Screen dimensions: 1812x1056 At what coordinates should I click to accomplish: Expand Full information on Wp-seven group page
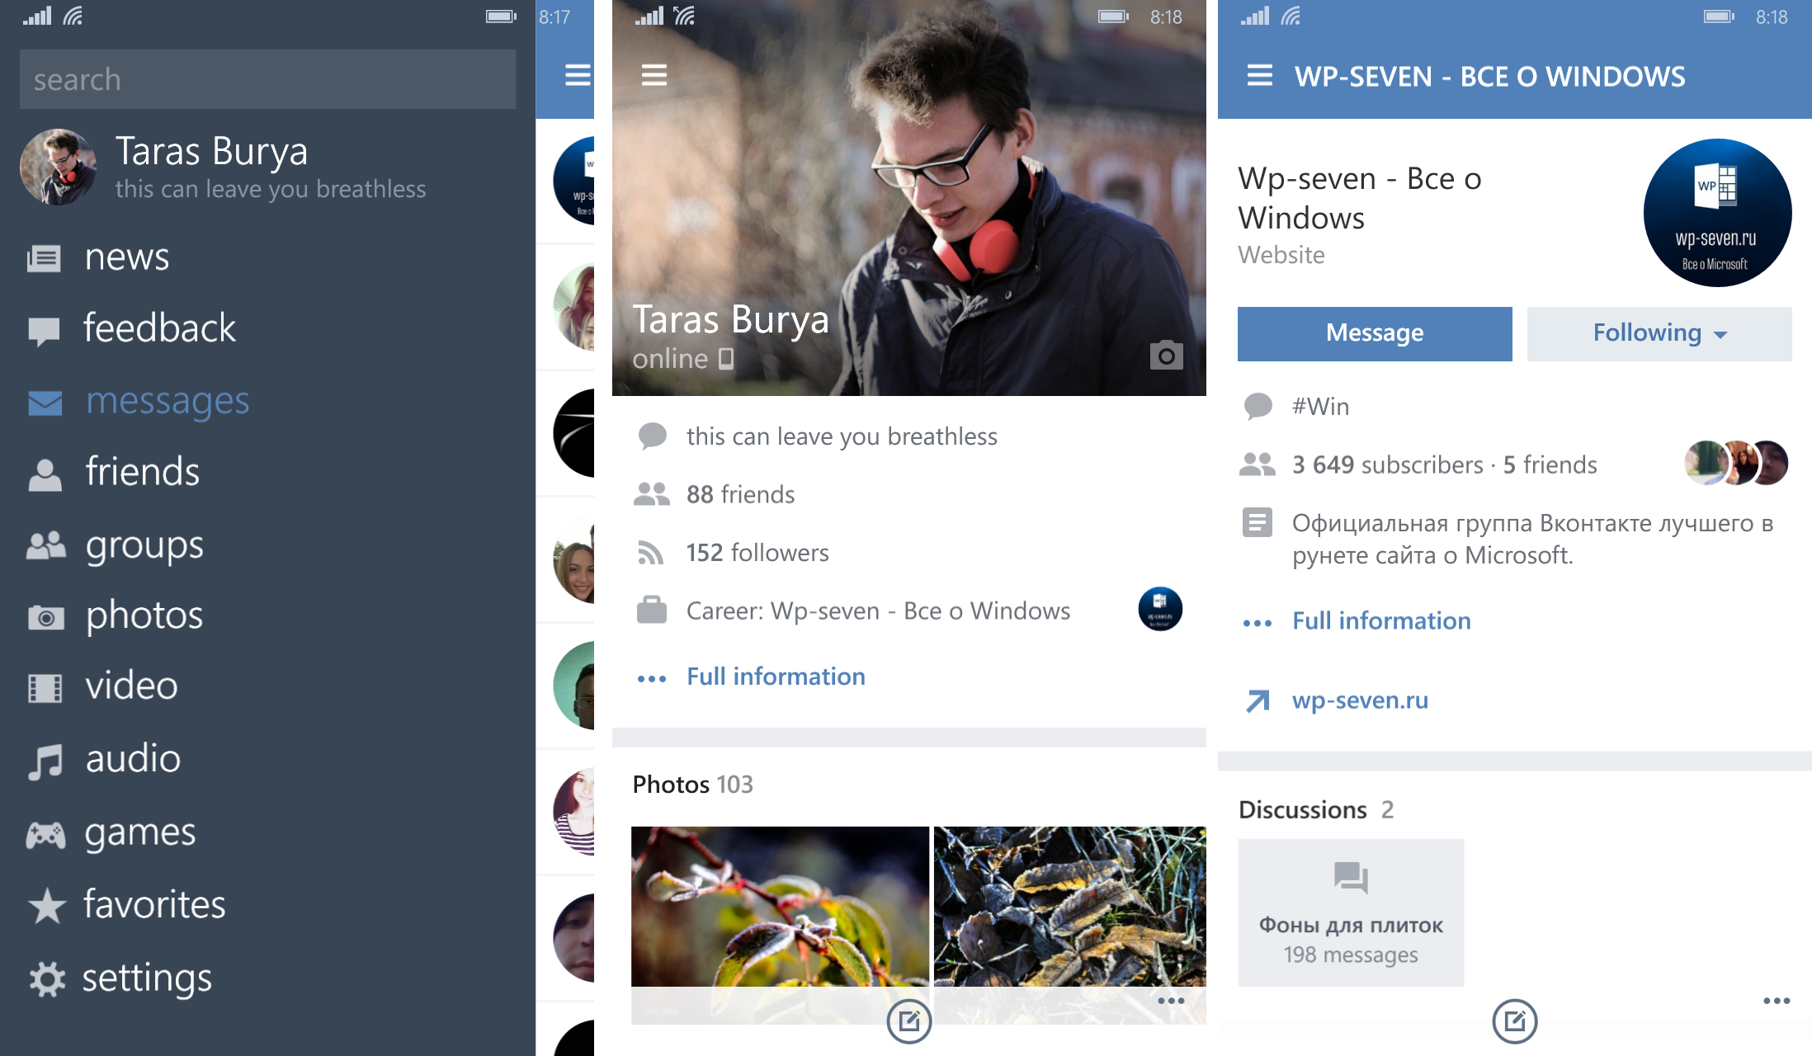pyautogui.click(x=1381, y=620)
